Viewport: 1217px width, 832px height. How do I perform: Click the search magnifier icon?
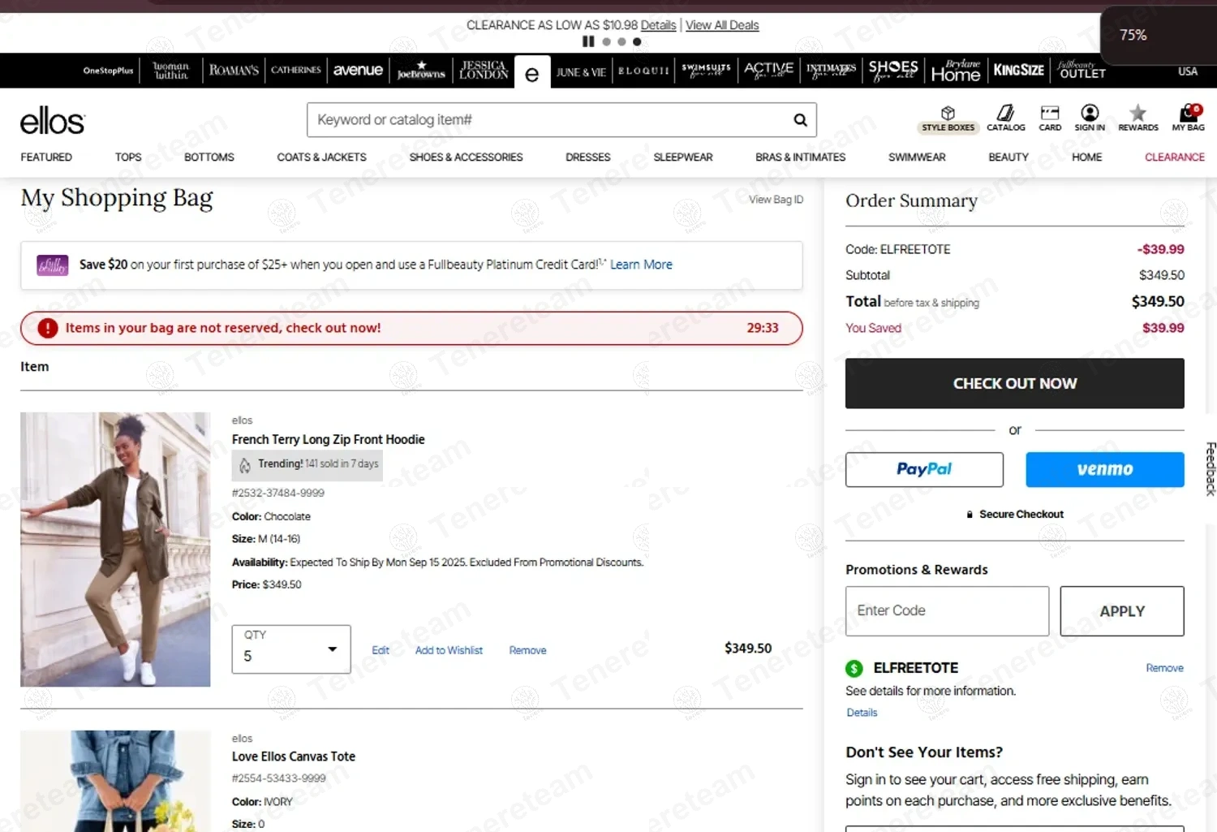click(x=800, y=120)
